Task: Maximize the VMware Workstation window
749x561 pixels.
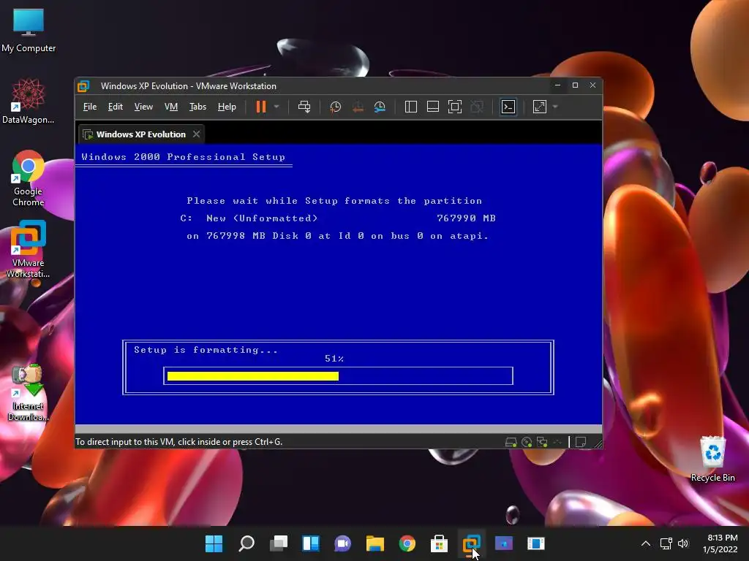Action: click(x=575, y=85)
